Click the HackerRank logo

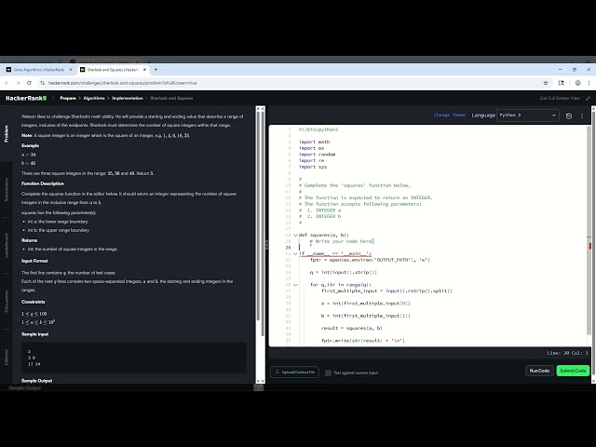[26, 98]
